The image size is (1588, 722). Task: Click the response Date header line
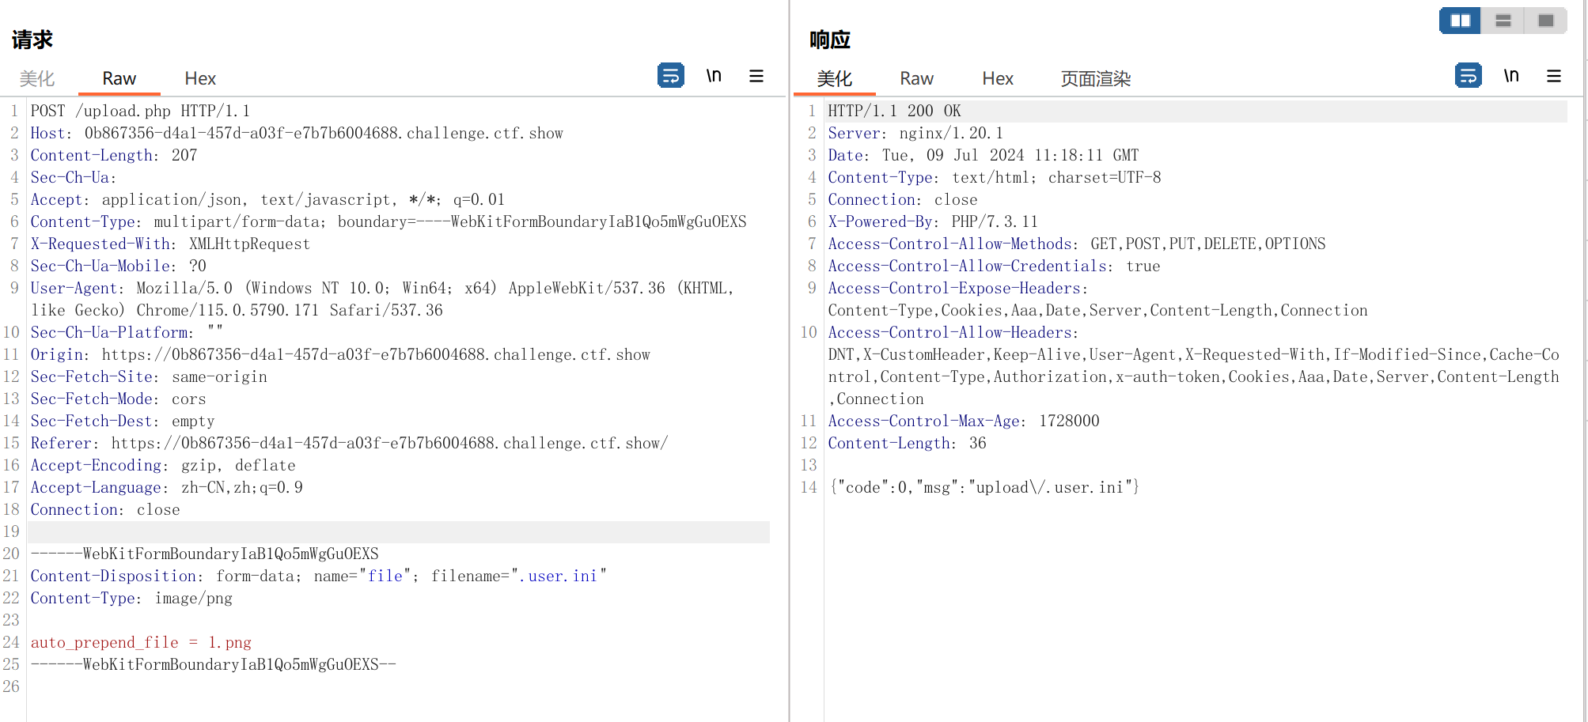click(x=983, y=155)
